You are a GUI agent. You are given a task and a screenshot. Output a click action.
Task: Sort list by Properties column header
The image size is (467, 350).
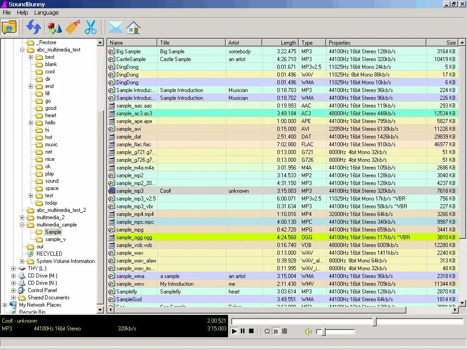pyautogui.click(x=376, y=42)
